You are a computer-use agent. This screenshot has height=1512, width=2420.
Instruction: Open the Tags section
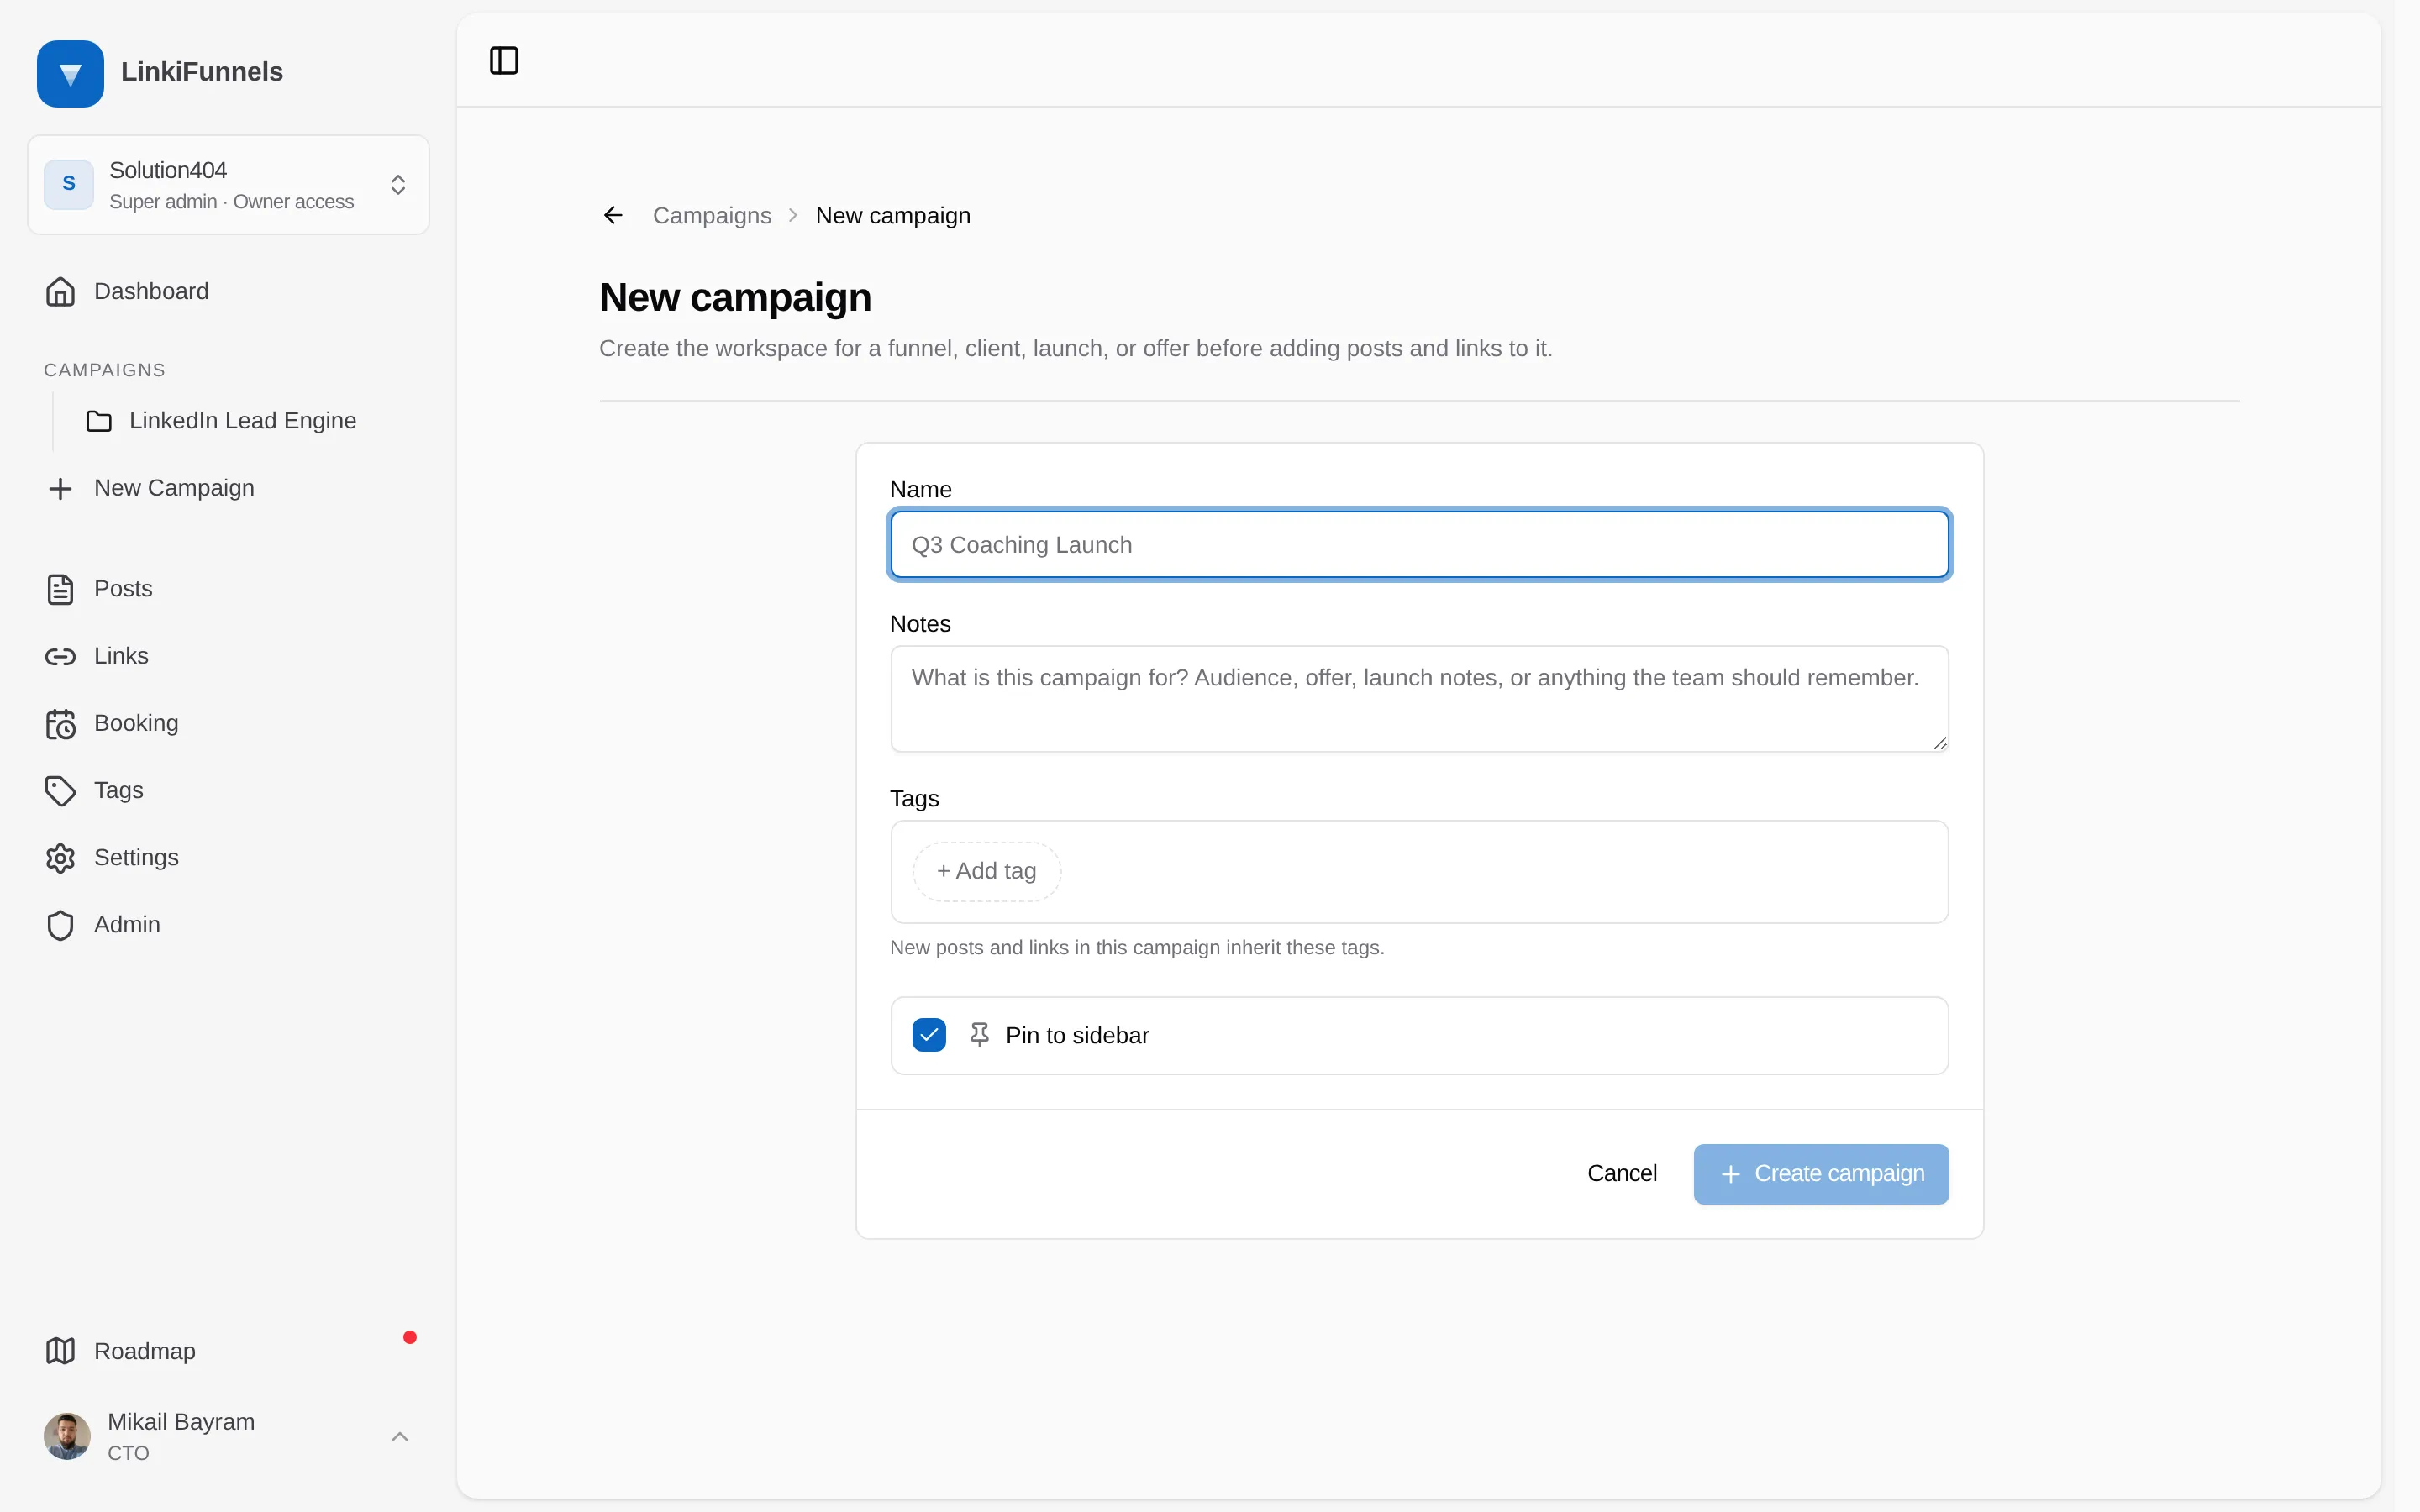point(228,790)
